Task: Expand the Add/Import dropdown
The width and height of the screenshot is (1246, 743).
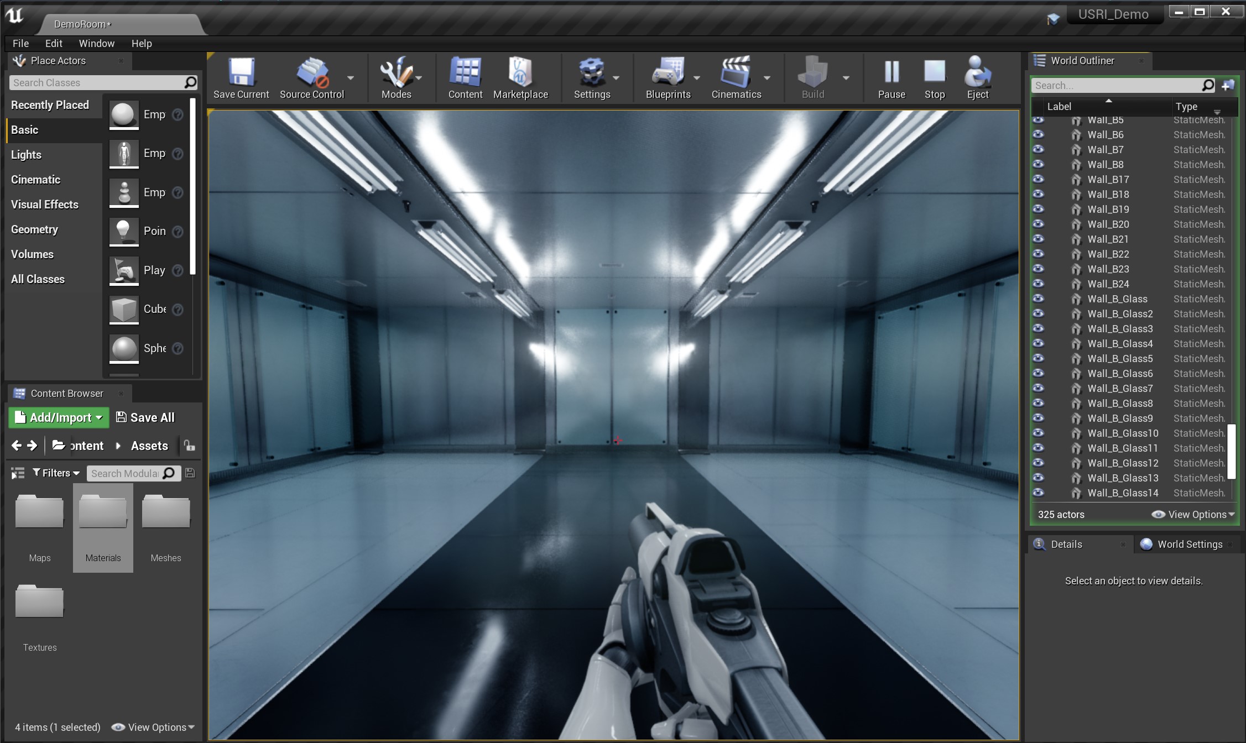Action: point(59,417)
